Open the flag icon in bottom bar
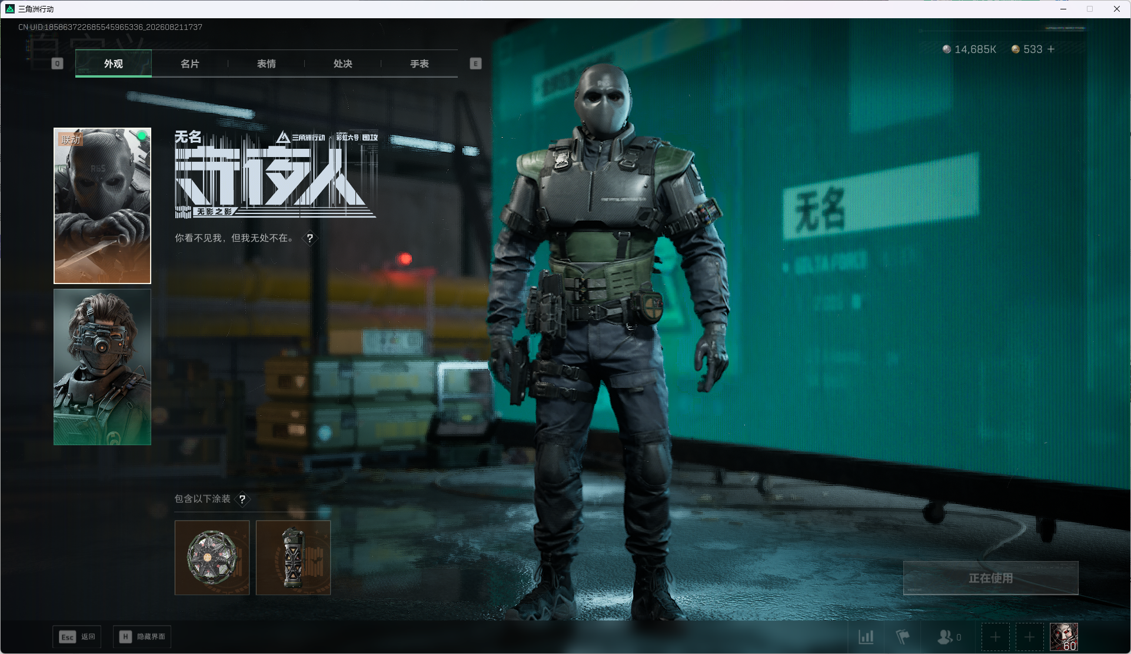The height and width of the screenshot is (654, 1131). coord(902,637)
